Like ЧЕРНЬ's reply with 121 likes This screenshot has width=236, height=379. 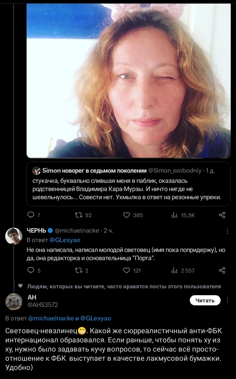127,270
